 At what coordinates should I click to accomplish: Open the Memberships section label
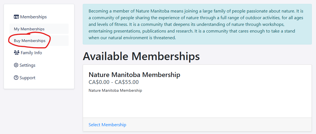tap(33, 17)
